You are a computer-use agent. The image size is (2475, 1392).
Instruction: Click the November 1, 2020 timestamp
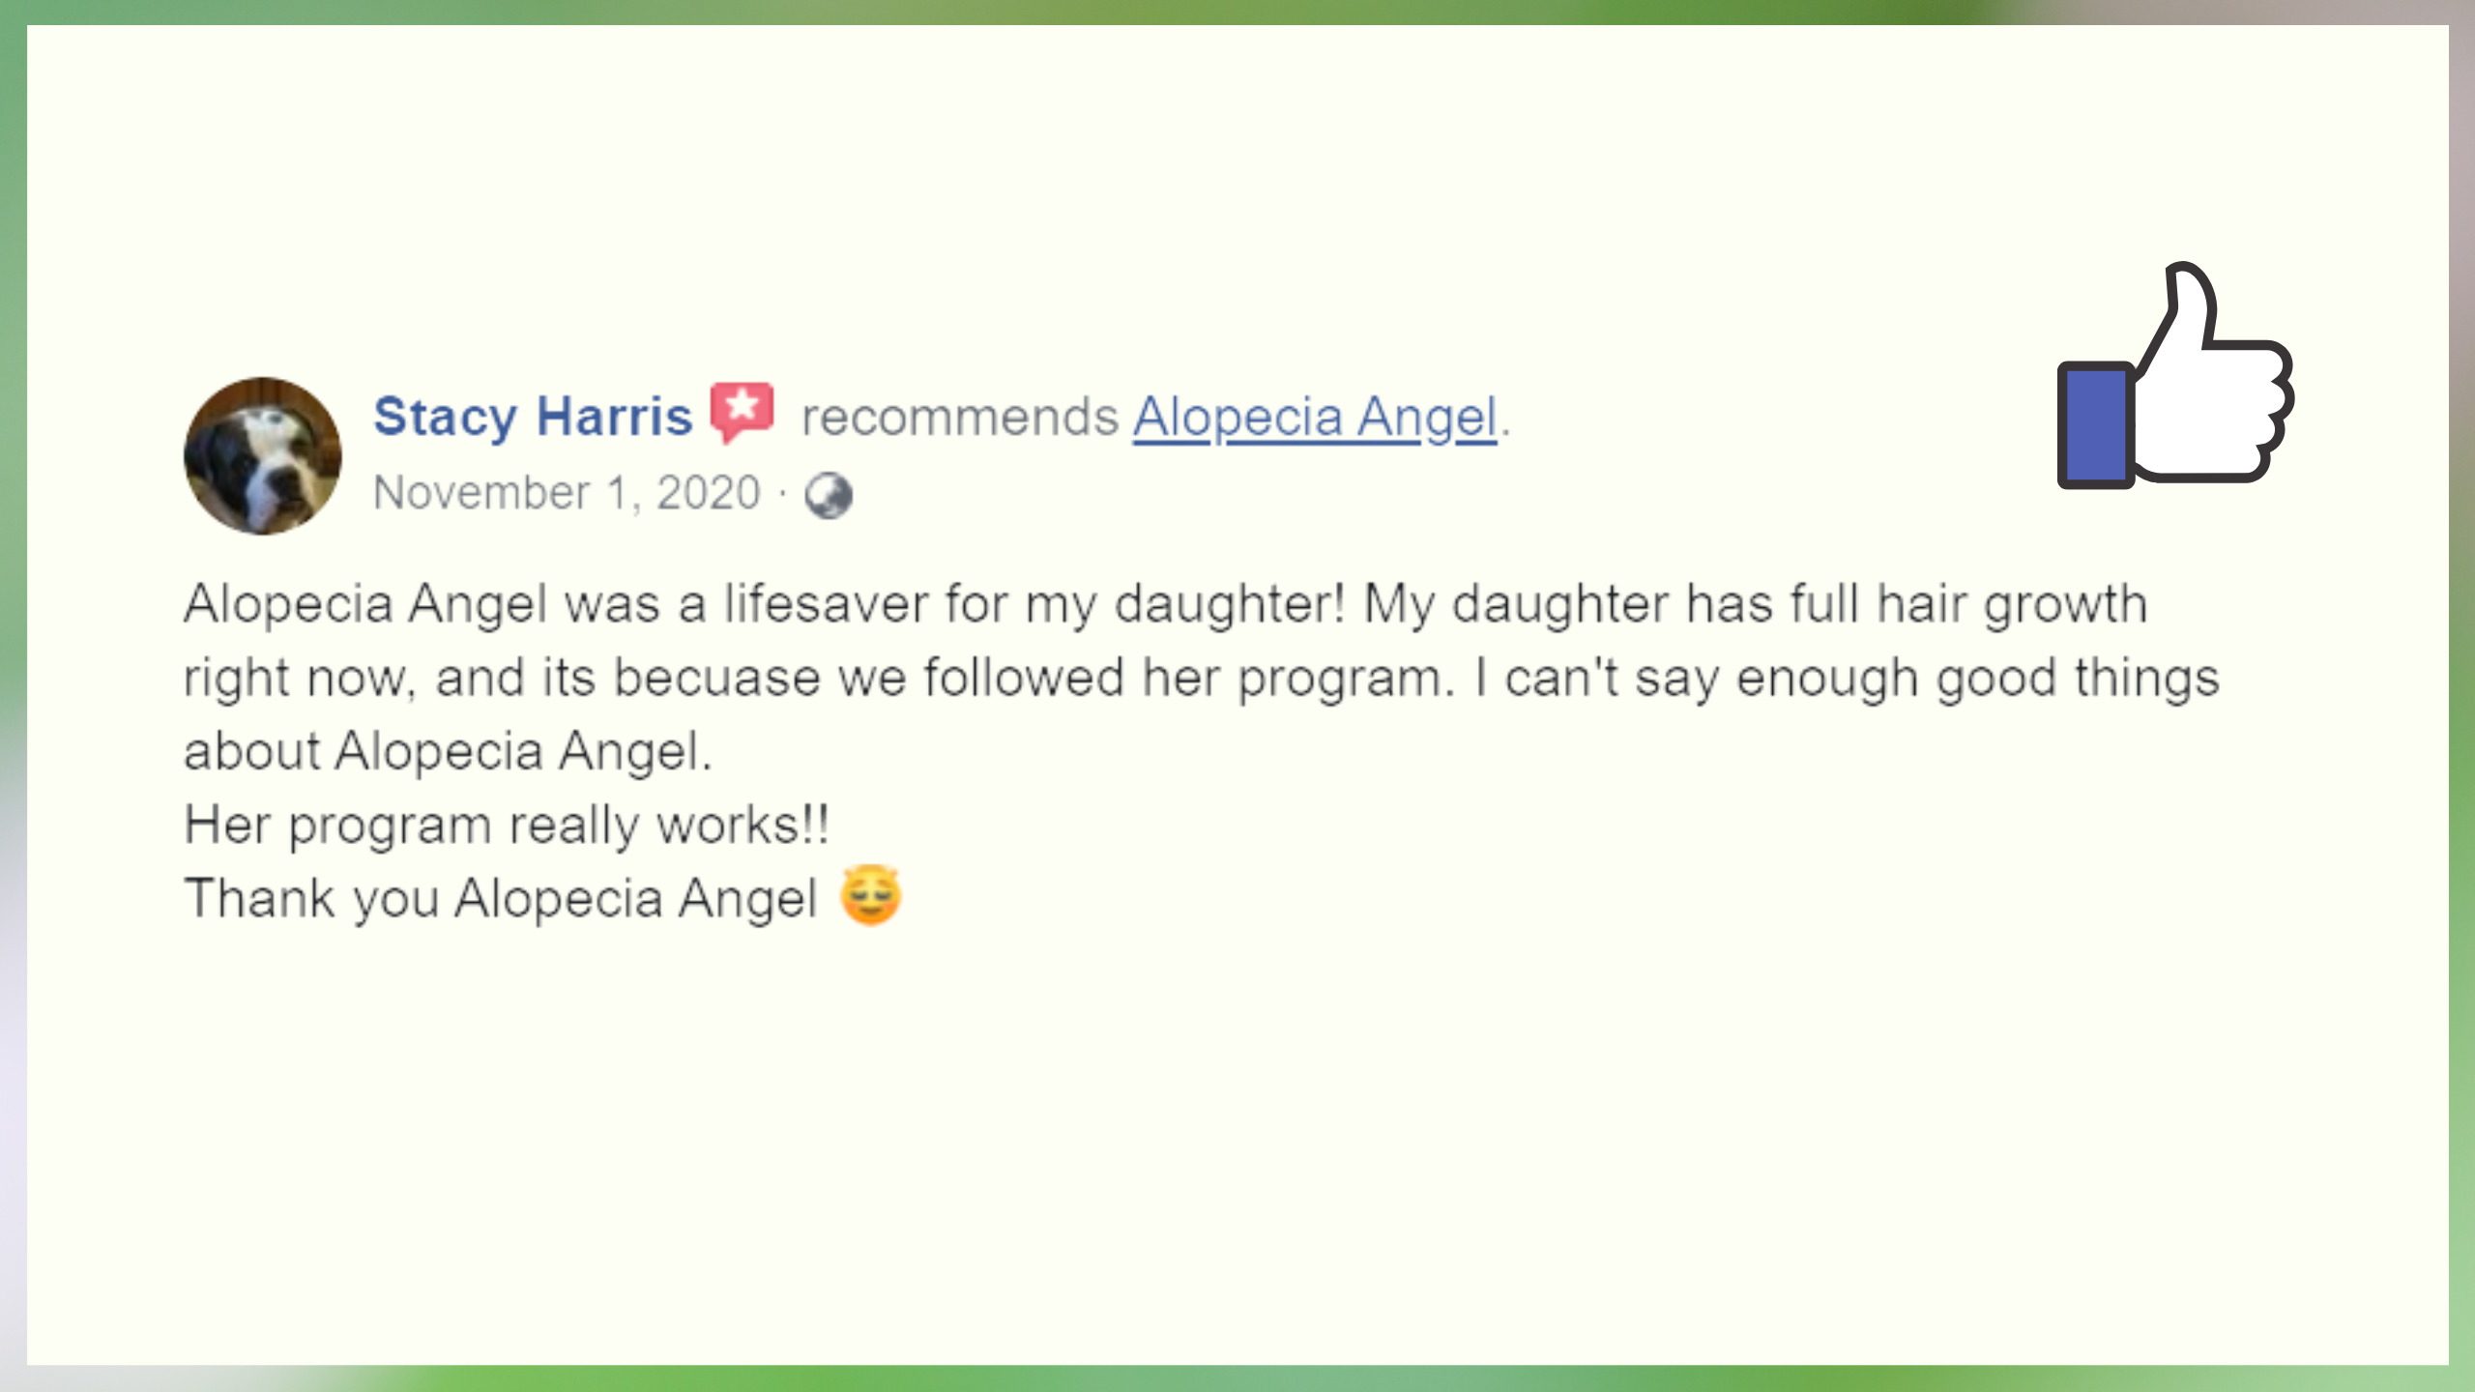point(568,493)
